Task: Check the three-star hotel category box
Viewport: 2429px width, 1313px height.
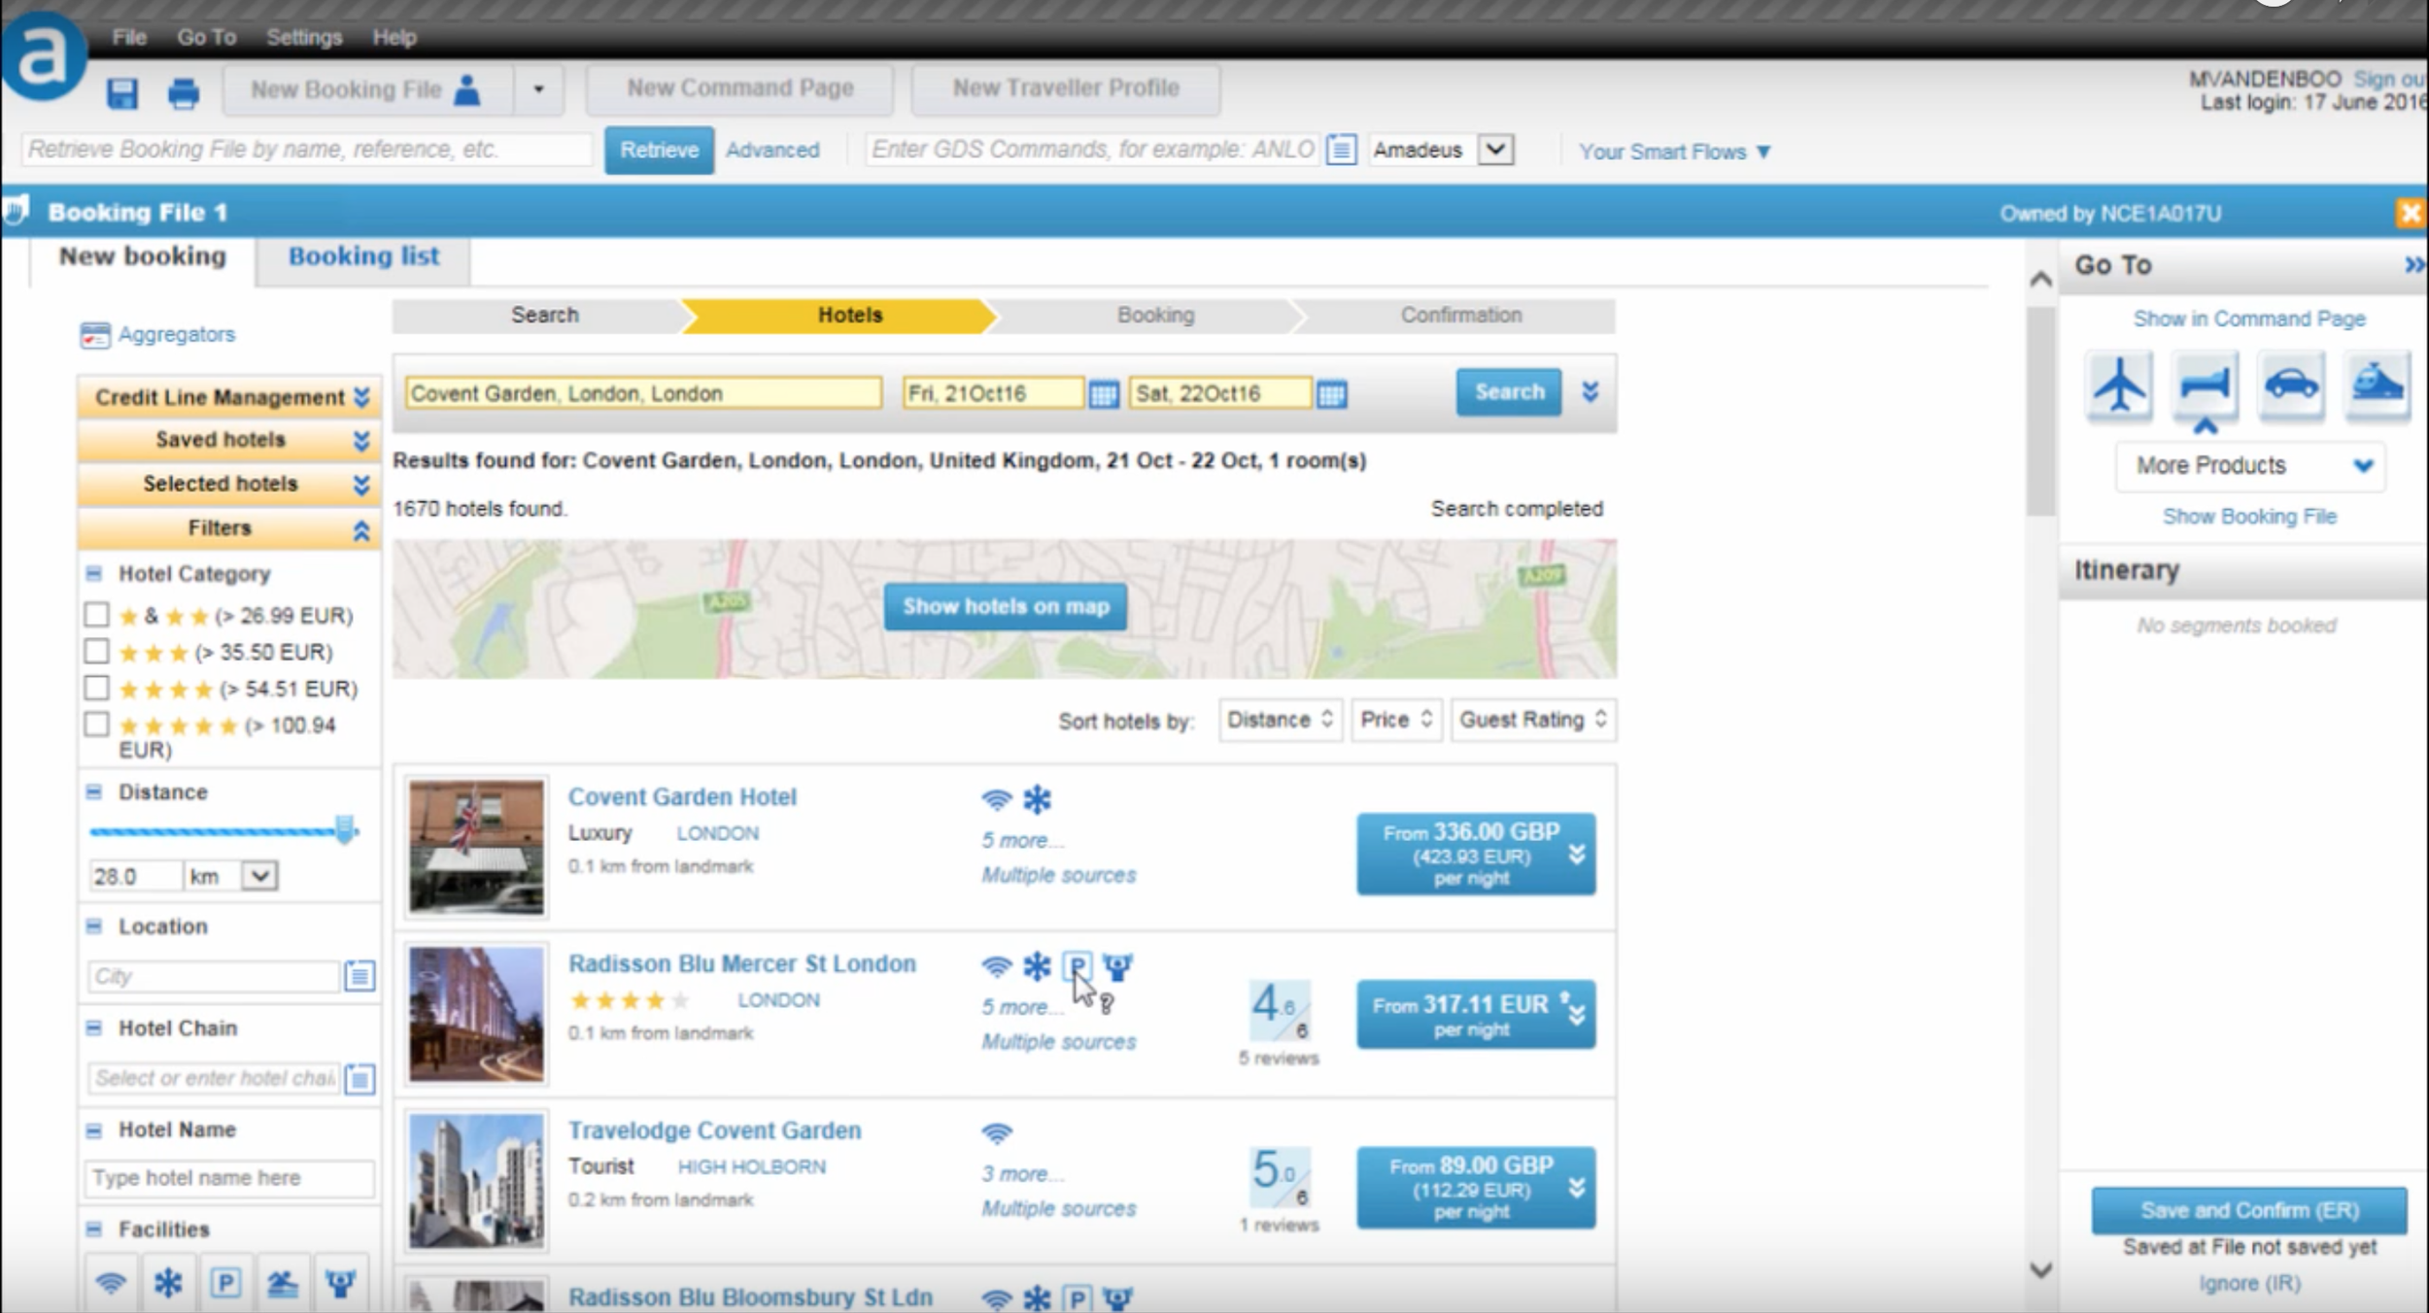Action: click(96, 651)
